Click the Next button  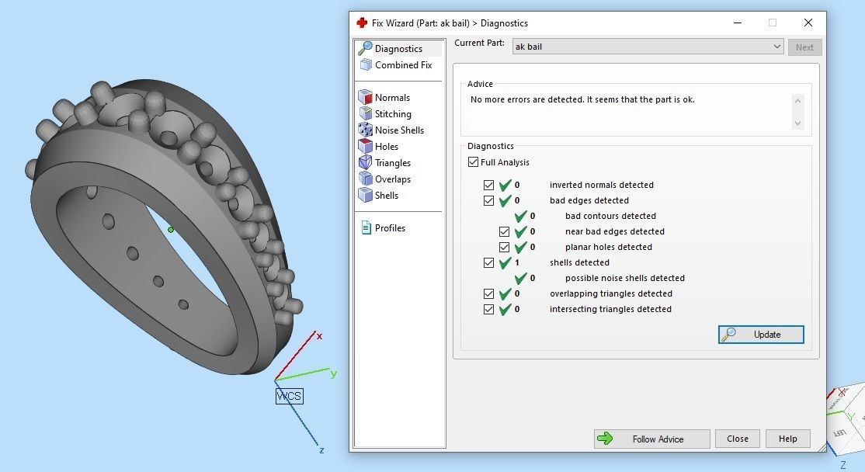pyautogui.click(x=804, y=47)
